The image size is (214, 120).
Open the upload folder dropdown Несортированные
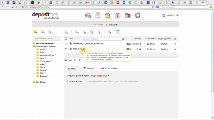100,76
